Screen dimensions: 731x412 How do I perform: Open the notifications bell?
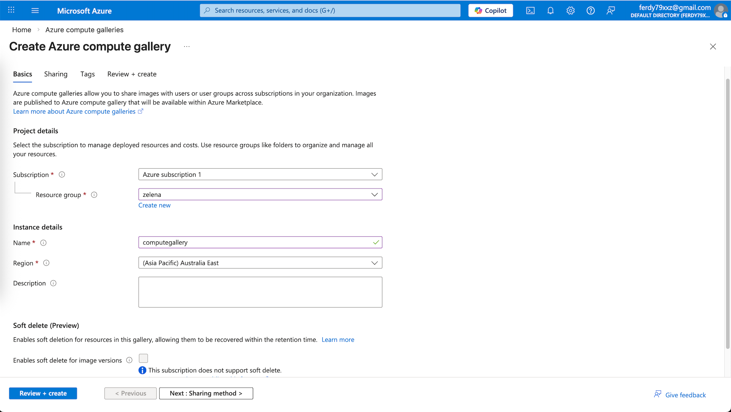(551, 11)
